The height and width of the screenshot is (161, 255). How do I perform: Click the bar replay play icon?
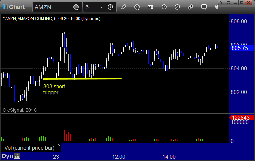click(164, 7)
